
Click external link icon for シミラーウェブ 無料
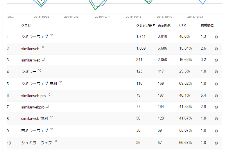60,83
